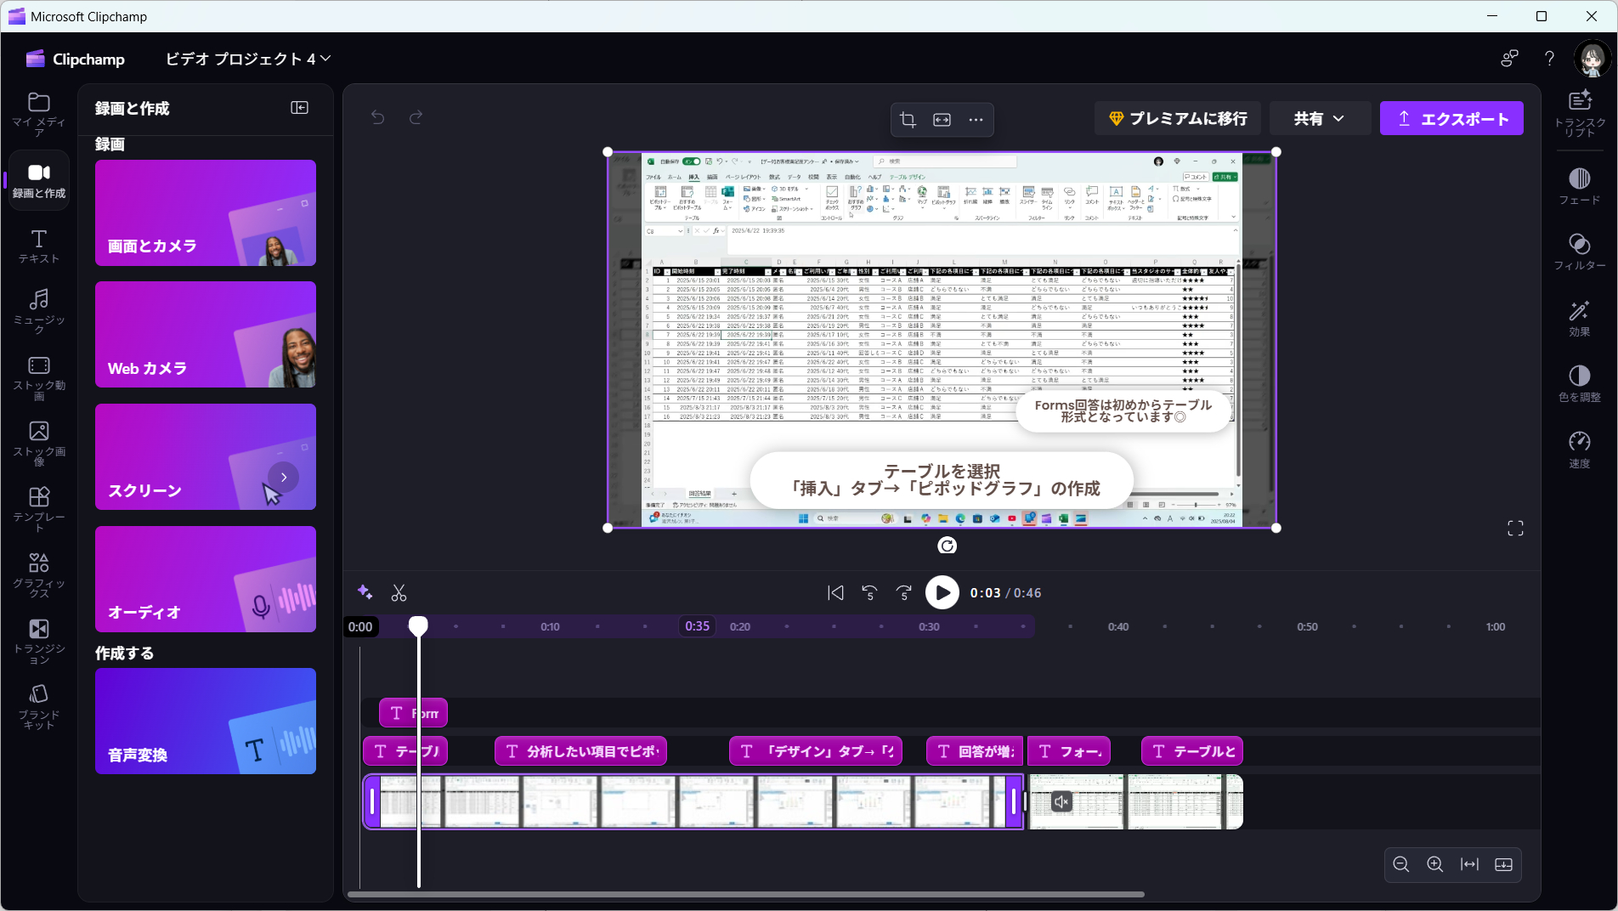1618x911 pixels.
Task: Open the マイ メディア sidebar tab
Action: pyautogui.click(x=39, y=113)
